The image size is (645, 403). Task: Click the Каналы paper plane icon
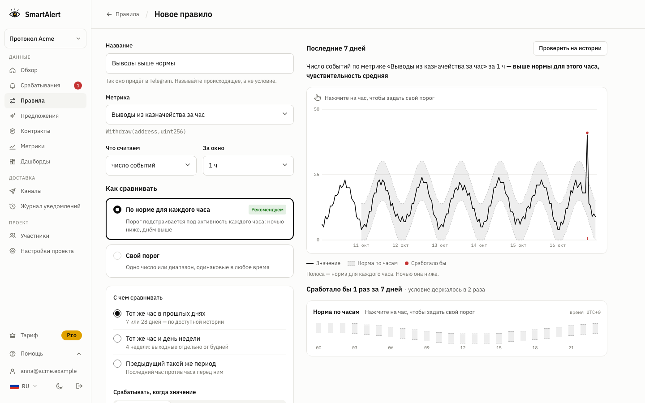click(13, 191)
